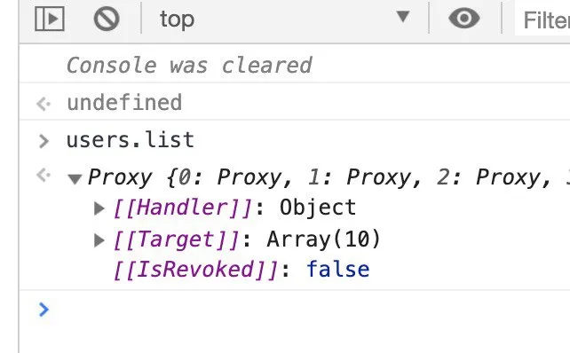Click the 'Object' handler value
This screenshot has width=570, height=353.
[x=318, y=208]
